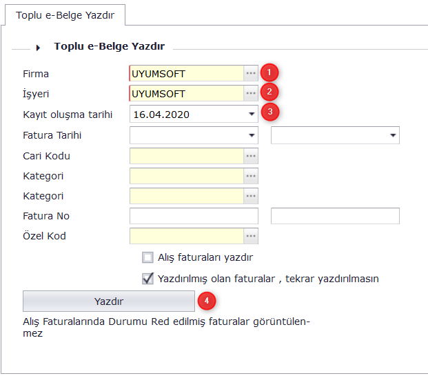Click the first Kategori lookup ellipsis button
This screenshot has width=428, height=376.
tap(251, 176)
